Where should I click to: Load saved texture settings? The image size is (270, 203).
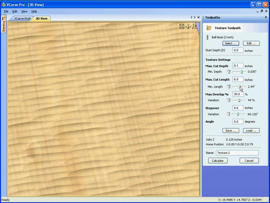(251, 131)
